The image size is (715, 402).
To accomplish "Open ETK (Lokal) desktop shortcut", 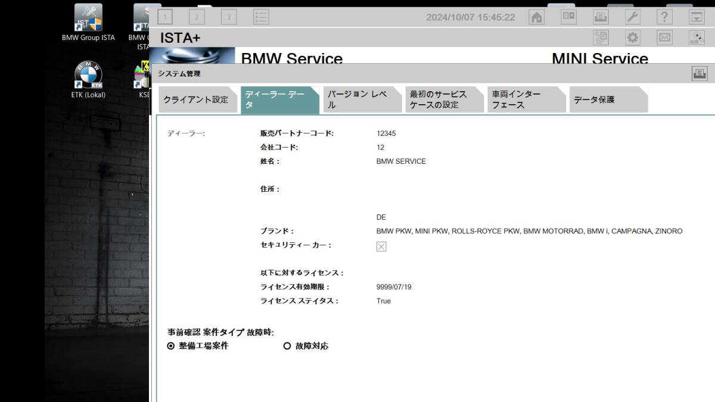I will 88,80.
